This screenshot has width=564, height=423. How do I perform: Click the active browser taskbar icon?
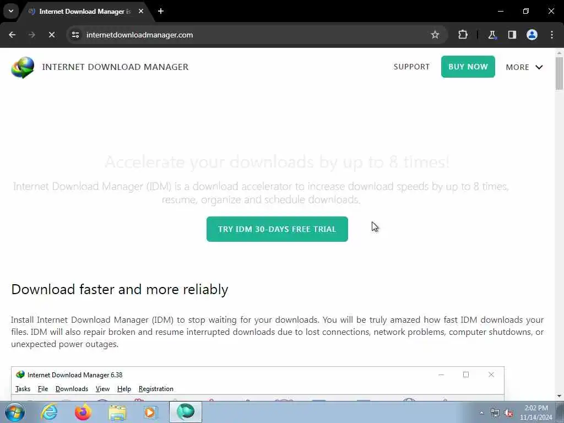coord(186,412)
